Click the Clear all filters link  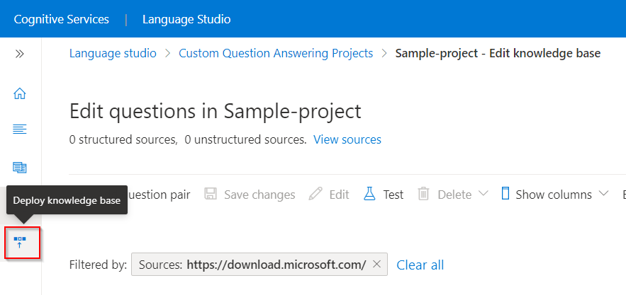pyautogui.click(x=420, y=265)
